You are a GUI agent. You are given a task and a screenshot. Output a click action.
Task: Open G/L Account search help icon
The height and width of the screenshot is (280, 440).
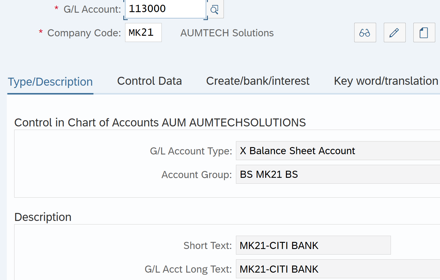pyautogui.click(x=215, y=9)
